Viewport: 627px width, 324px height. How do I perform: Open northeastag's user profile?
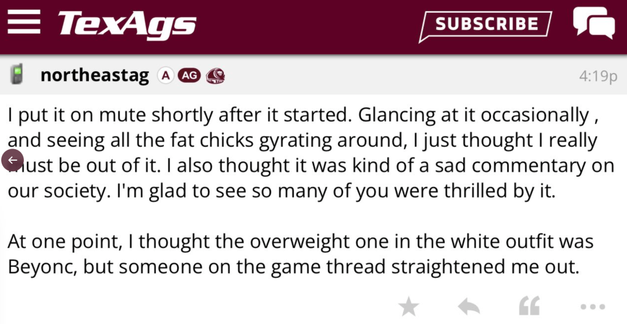coord(94,75)
